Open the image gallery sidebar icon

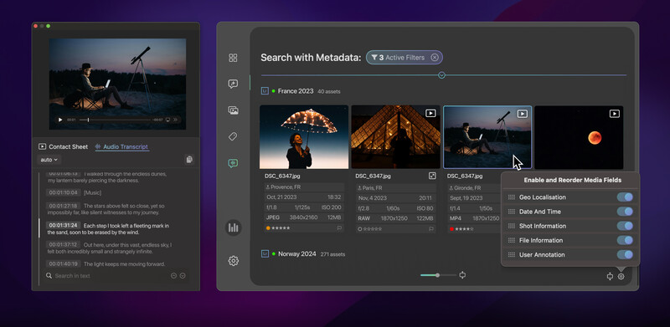point(233,110)
